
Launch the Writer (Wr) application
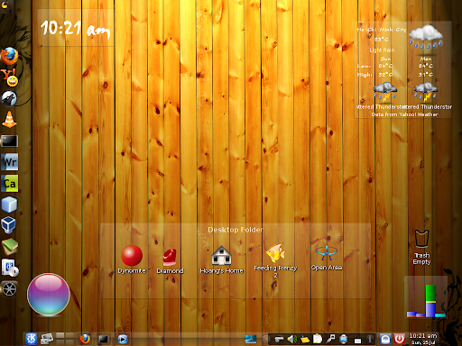9,162
